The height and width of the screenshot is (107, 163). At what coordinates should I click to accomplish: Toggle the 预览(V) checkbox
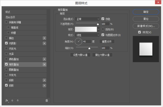coord(139,32)
